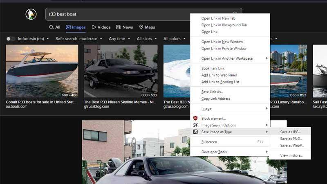
Task: Expand Open Link in Another Workspace submenu
Action: (x=230, y=58)
